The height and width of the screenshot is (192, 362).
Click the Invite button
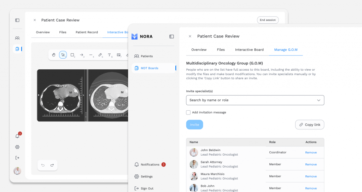[x=195, y=125]
